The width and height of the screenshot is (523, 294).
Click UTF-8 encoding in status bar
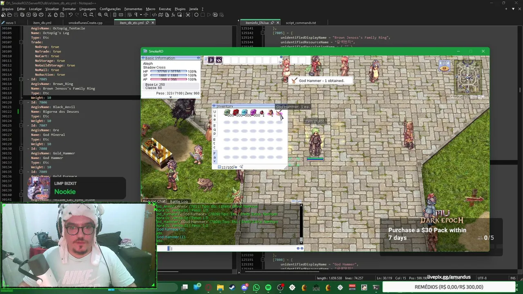tap(482, 278)
